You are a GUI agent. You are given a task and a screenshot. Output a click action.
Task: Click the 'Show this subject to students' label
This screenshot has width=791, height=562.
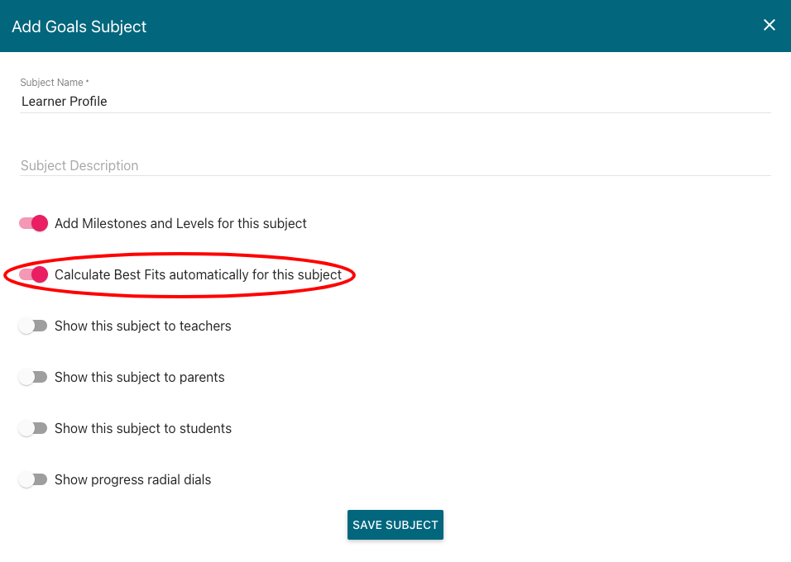pyautogui.click(x=143, y=428)
